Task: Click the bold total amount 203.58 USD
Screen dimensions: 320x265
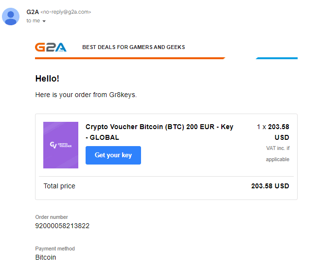Action: (270, 186)
